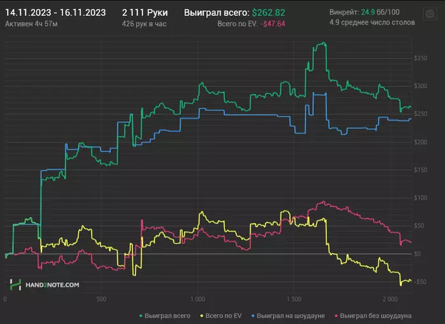Select the 'Выиграл без шоудауна' legend label
Viewport: 445px width, 324px height.
click(376, 316)
